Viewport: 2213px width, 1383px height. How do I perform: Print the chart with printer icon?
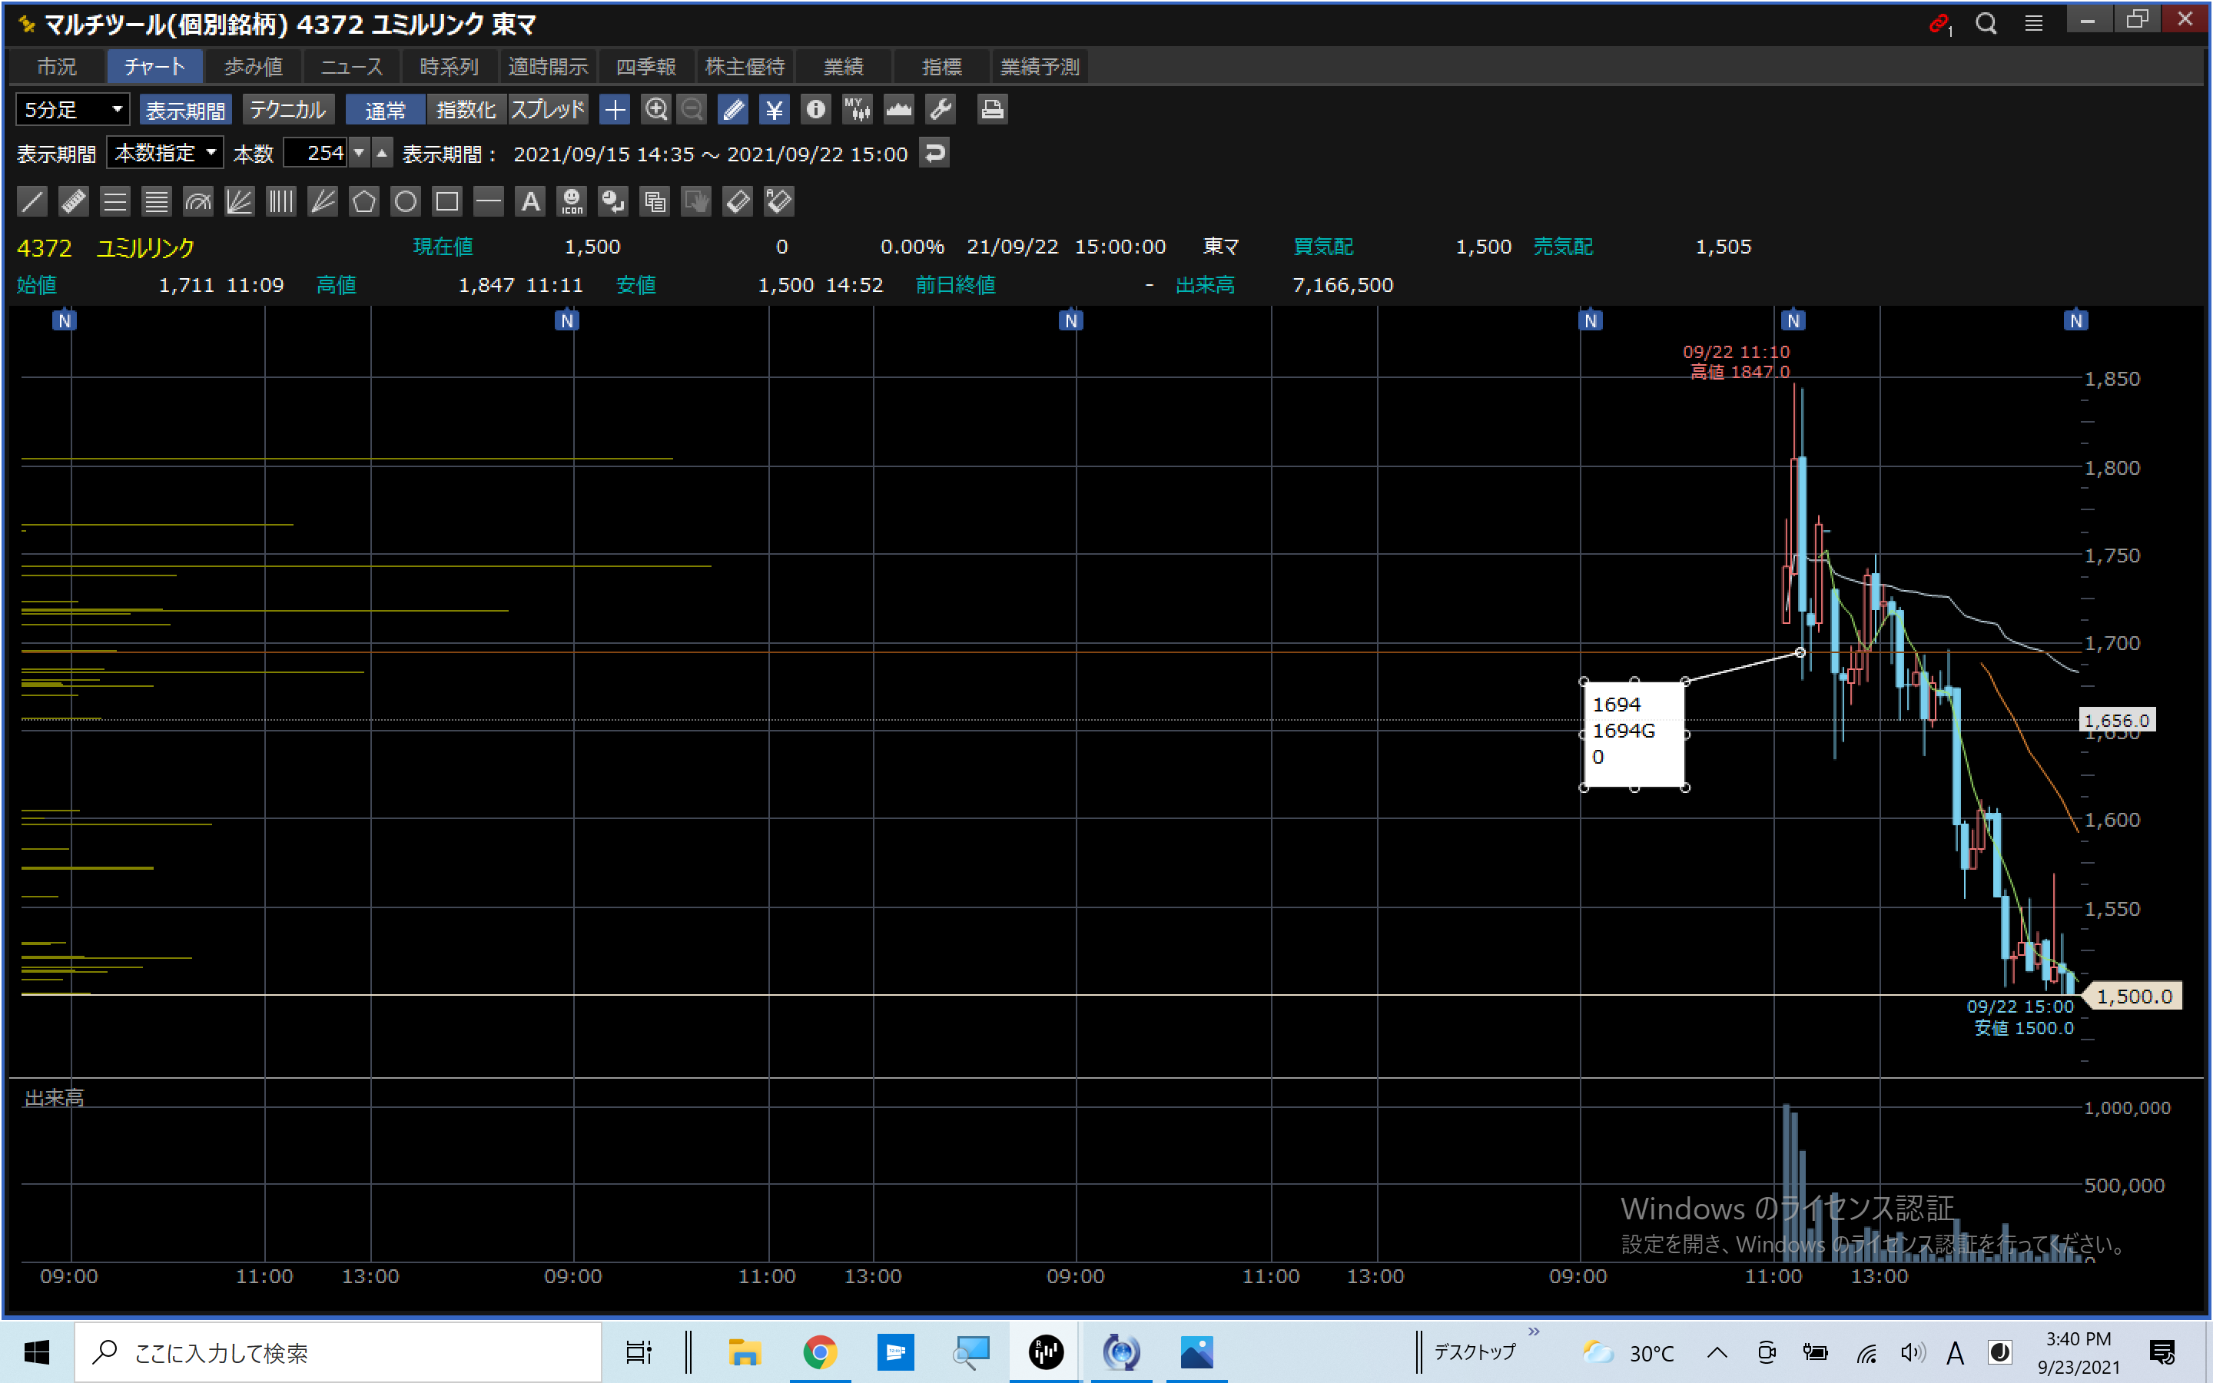click(x=992, y=110)
